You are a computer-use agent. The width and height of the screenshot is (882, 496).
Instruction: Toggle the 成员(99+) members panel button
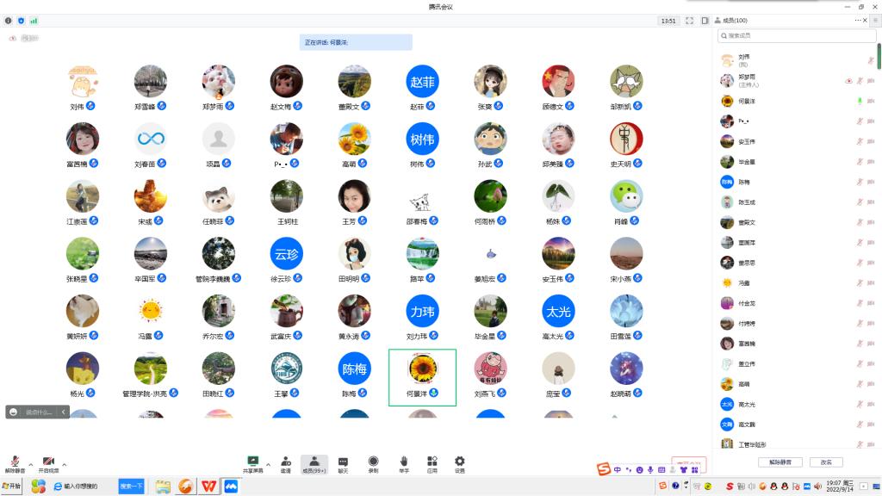point(314,464)
